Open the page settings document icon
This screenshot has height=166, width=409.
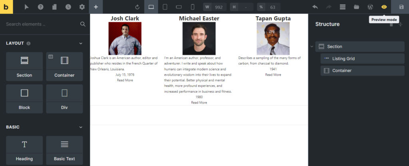54,7
